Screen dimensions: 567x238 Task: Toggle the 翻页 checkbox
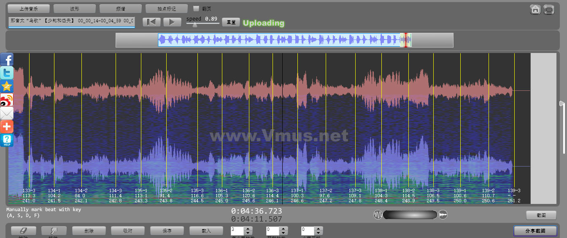coord(196,8)
